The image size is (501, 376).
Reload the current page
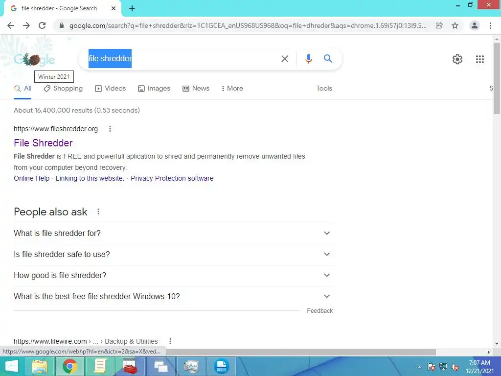(42, 25)
